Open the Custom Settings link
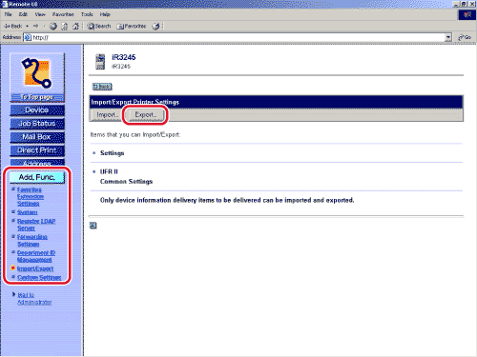477x357 pixels. click(x=39, y=277)
